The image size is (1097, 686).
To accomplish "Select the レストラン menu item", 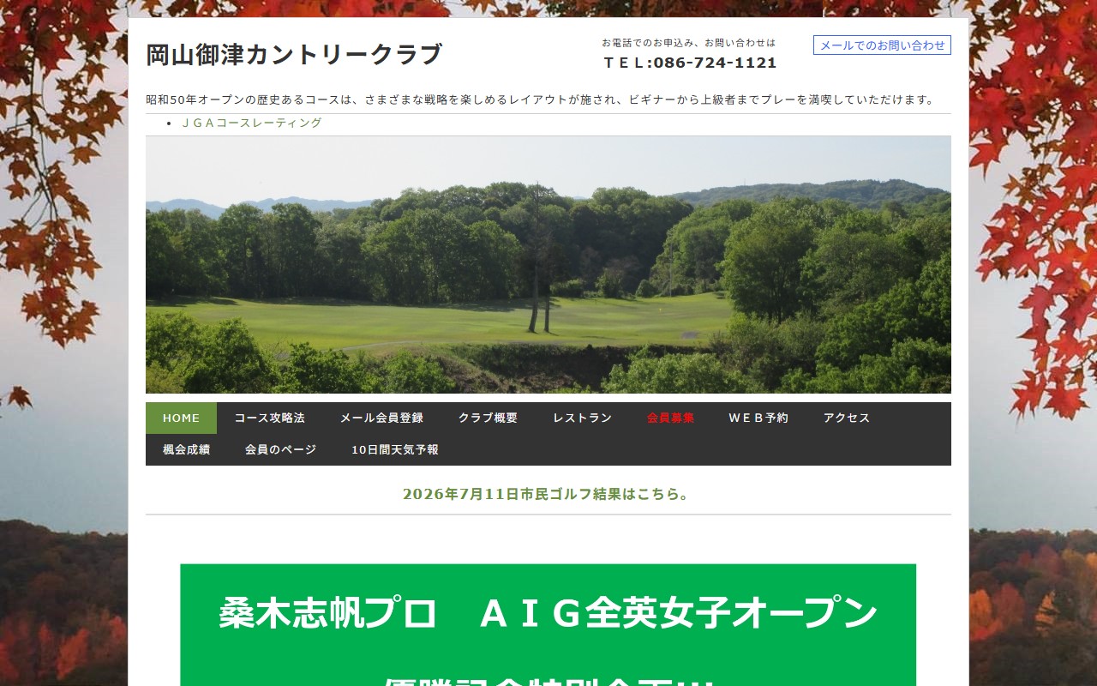I will point(583,418).
